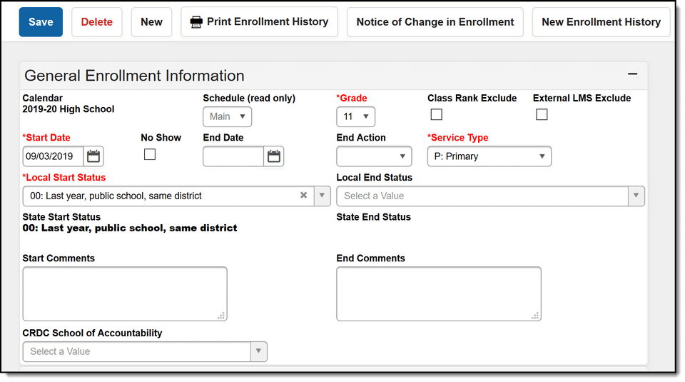Image resolution: width=685 pixels, height=382 pixels.
Task: Click the Start Date input field
Action: pyautogui.click(x=53, y=156)
